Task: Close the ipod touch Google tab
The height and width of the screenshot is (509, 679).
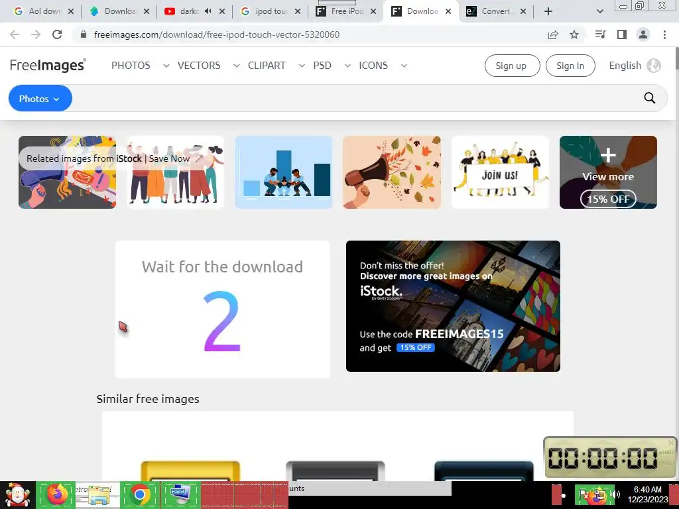Action: (x=298, y=11)
